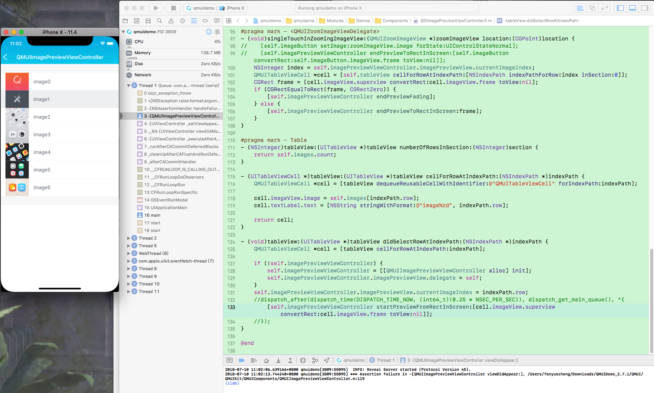Deactivate all breakpoints
Image resolution: width=654 pixels, height=393 pixels.
(241, 360)
